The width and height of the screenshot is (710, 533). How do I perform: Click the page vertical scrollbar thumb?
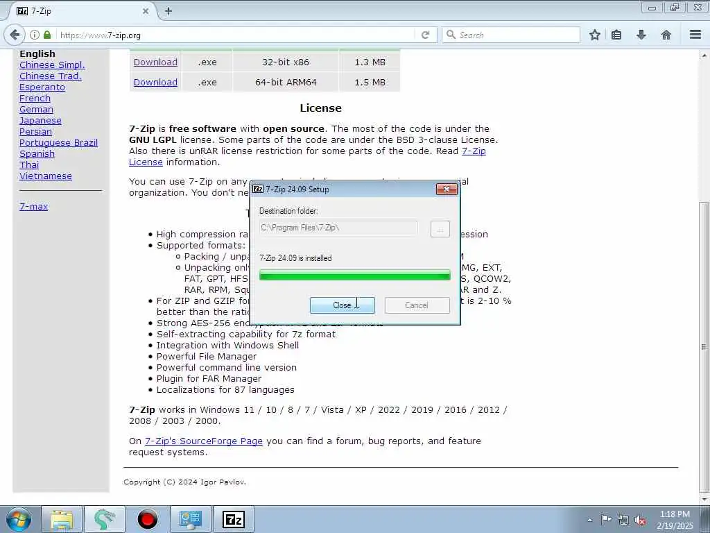pyautogui.click(x=704, y=347)
